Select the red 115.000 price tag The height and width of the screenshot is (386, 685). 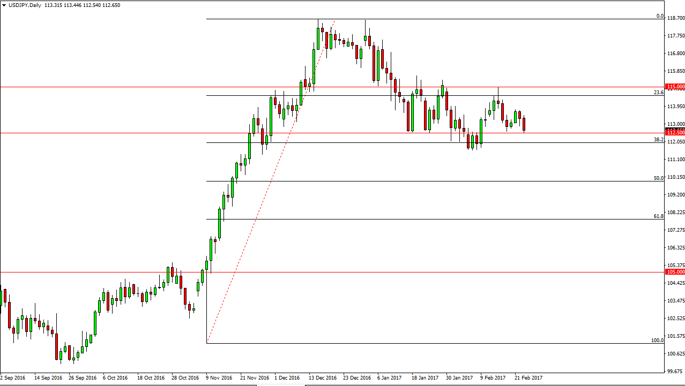[675, 87]
